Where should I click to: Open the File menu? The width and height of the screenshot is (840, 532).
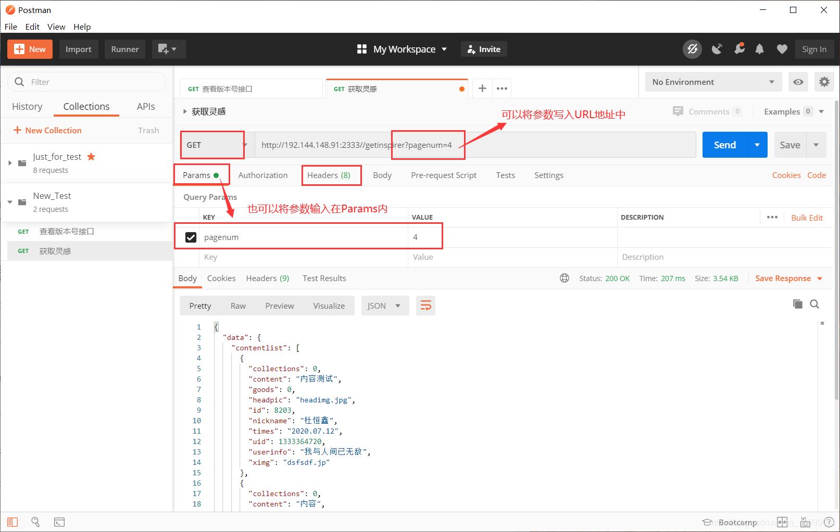[11, 27]
